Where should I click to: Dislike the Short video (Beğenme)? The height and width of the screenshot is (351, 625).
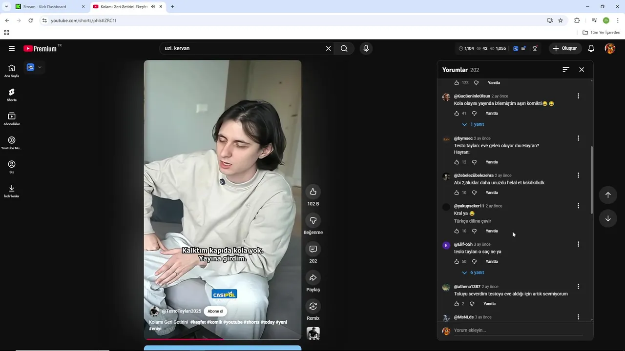(x=313, y=220)
